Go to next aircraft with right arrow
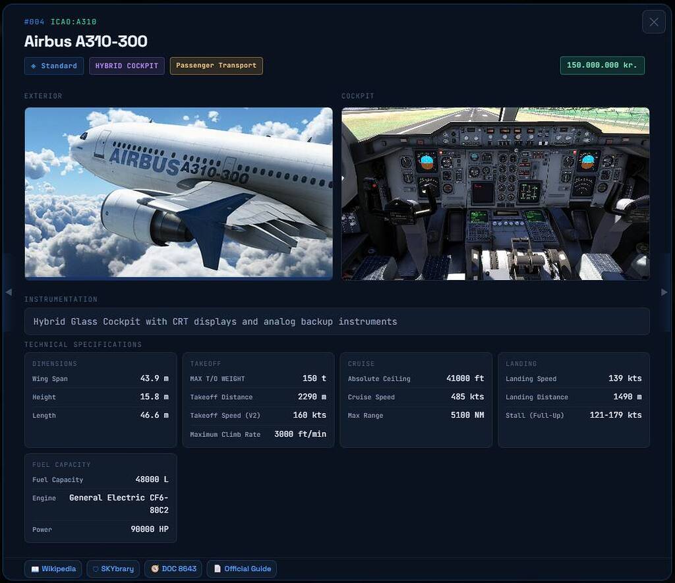 click(x=664, y=292)
